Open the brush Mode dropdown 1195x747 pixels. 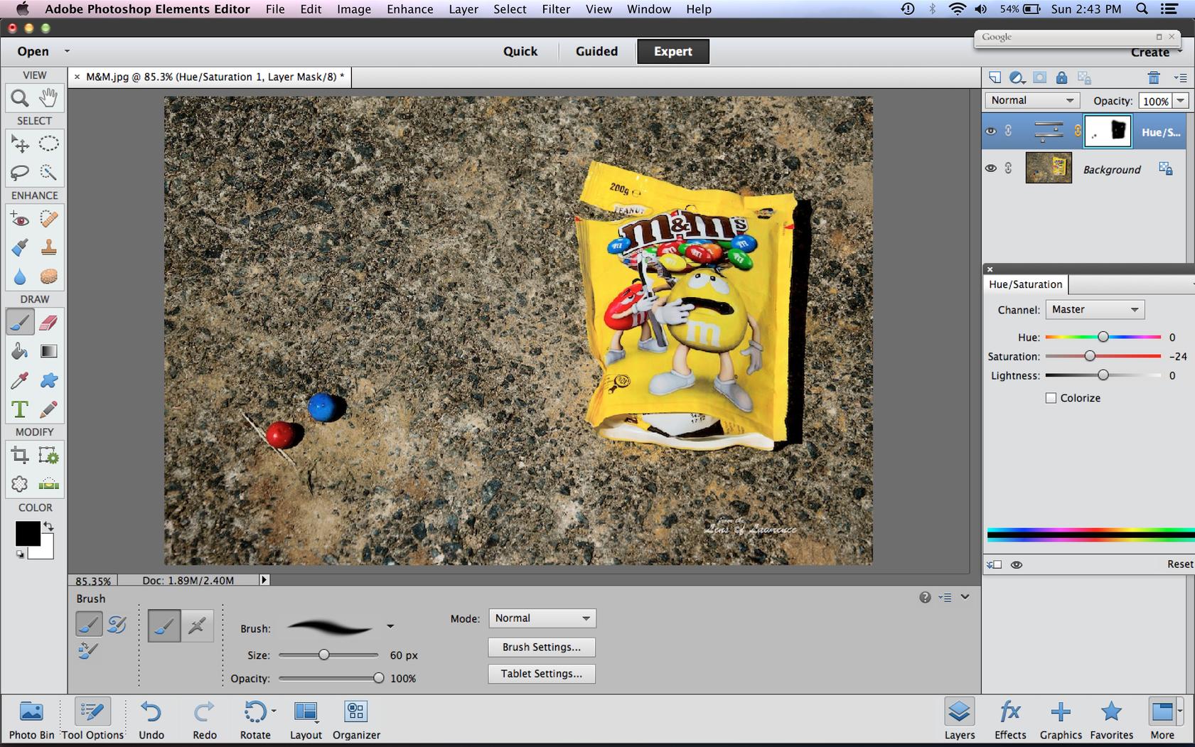coord(542,618)
